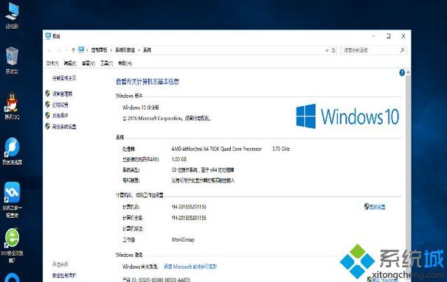Open the 帮助(H) menu
This screenshot has height=282, width=447.
tap(125, 63)
